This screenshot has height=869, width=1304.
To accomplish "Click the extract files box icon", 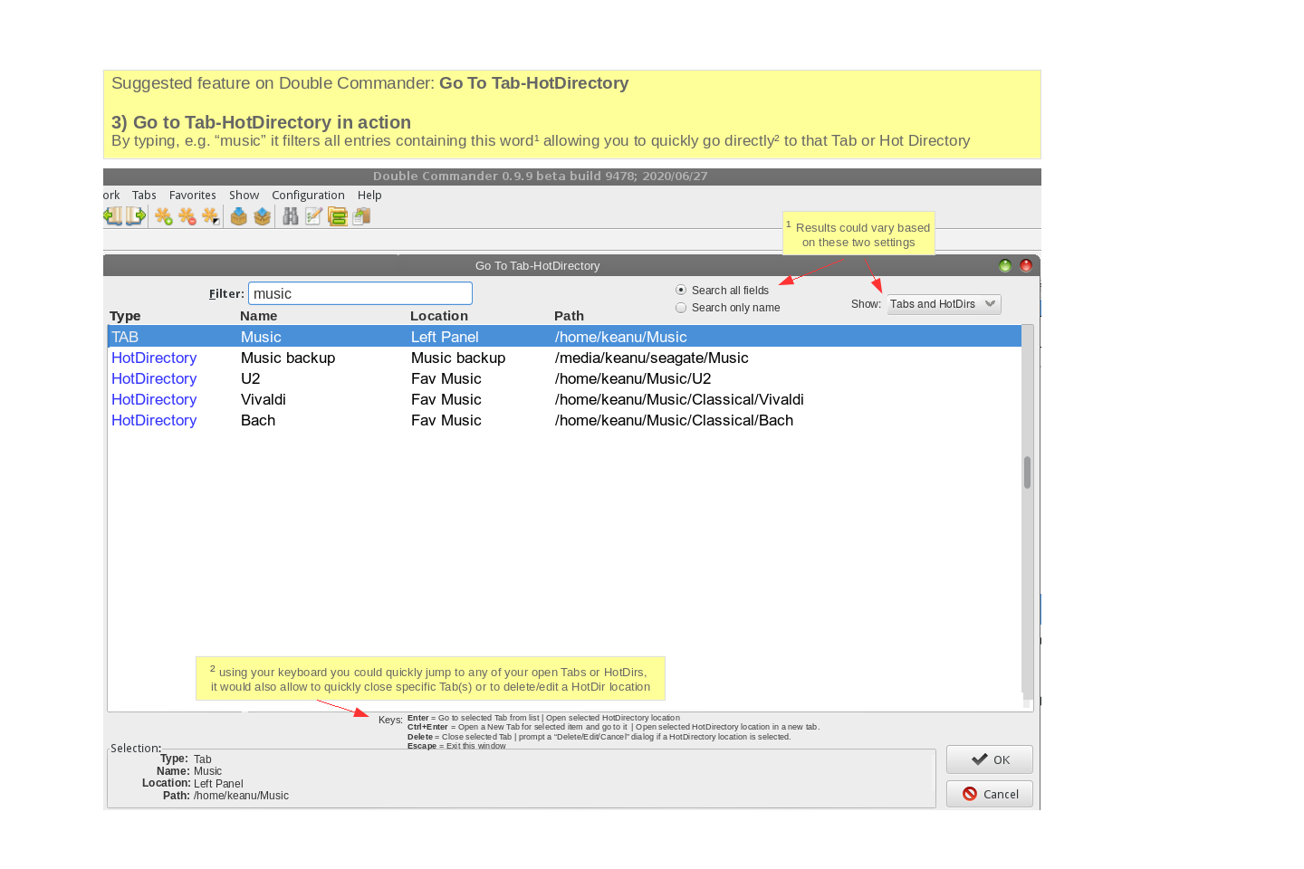I will point(263,216).
